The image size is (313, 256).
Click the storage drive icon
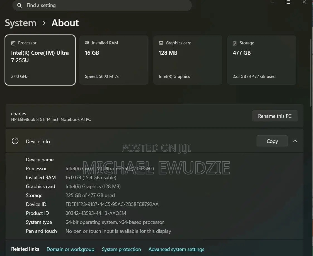click(235, 43)
